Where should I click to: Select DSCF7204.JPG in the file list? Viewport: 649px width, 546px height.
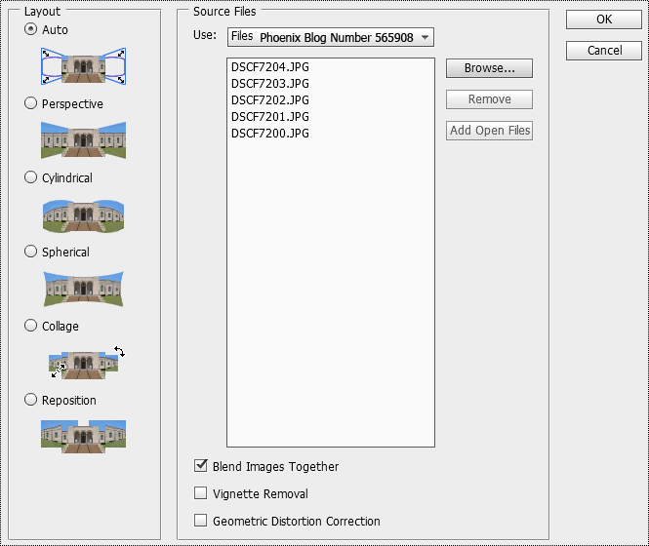point(270,68)
